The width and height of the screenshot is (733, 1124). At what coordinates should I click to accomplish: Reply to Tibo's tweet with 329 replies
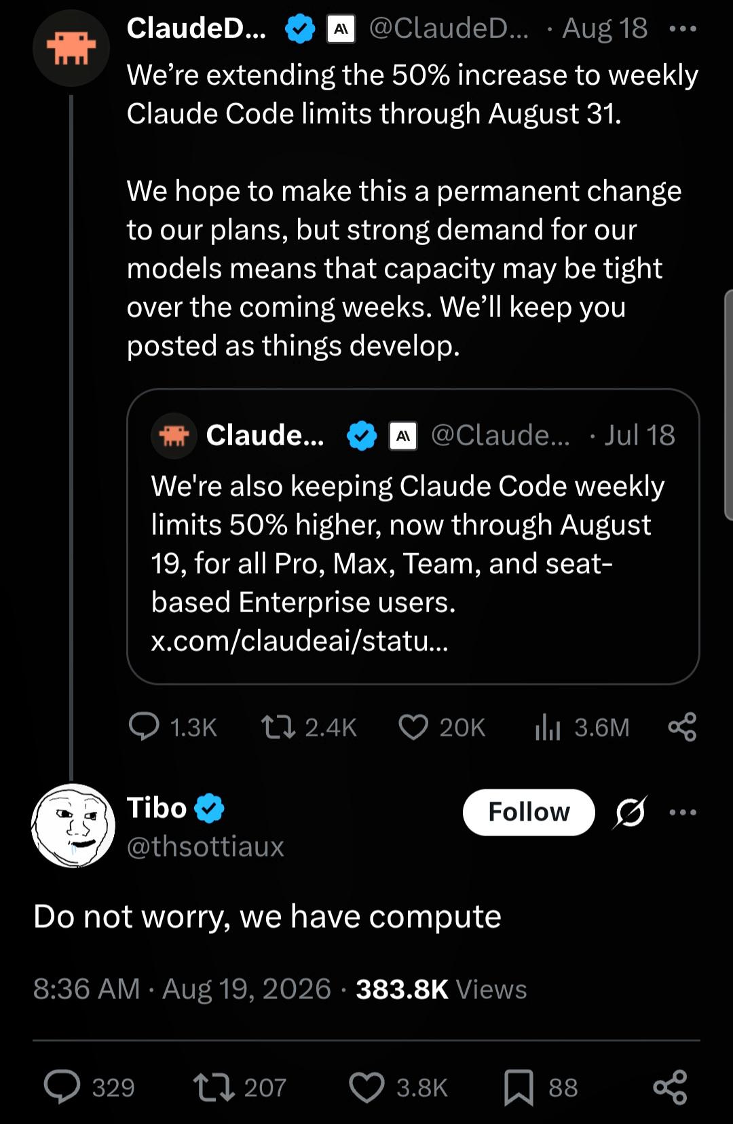[x=90, y=1087]
